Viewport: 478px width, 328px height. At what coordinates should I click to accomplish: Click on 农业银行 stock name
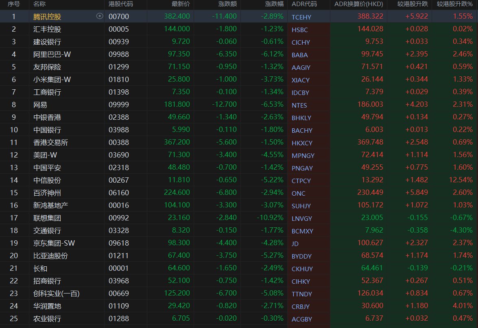(x=47, y=319)
